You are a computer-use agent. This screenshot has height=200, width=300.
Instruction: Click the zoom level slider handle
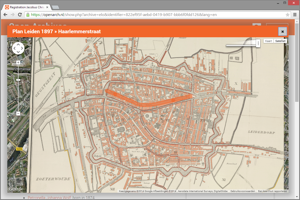pos(18,80)
